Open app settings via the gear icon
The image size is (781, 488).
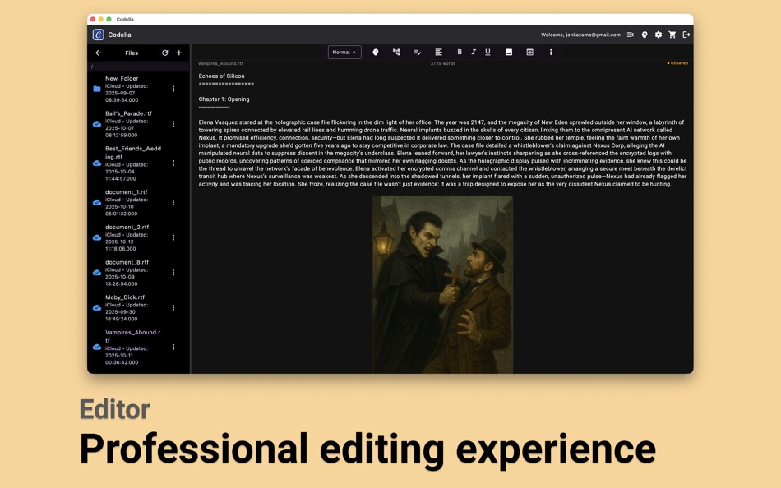point(658,35)
